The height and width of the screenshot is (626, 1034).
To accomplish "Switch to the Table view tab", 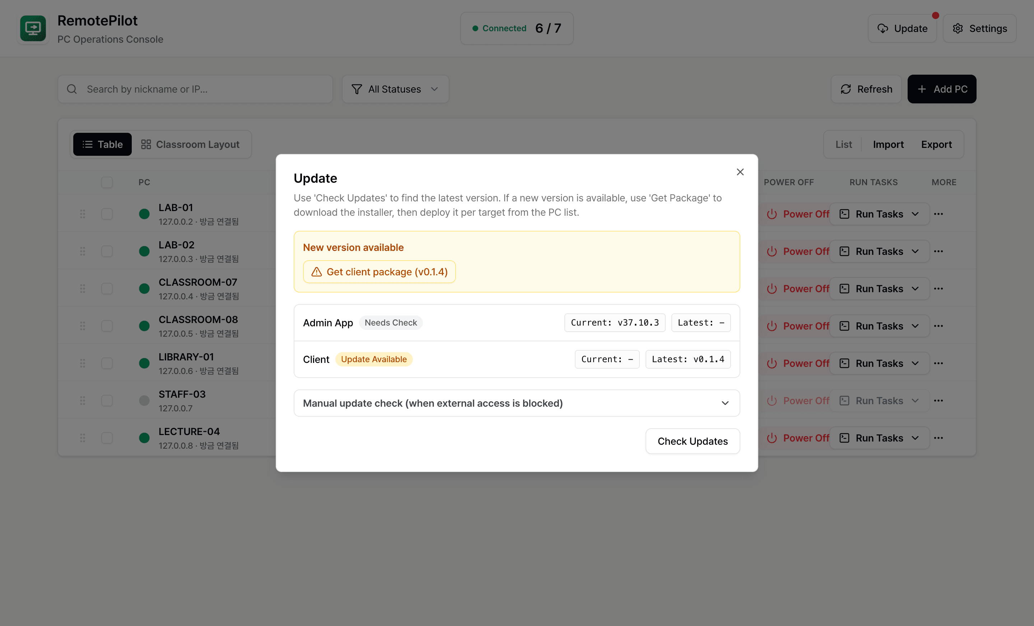I will pos(102,144).
